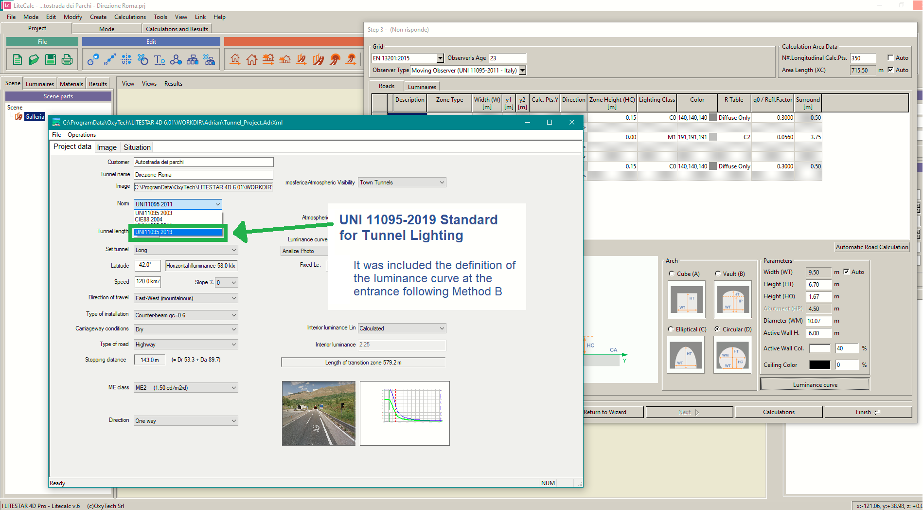Click the Galleria tunnel icon in scene tree
The image size is (923, 510).
pyautogui.click(x=18, y=117)
